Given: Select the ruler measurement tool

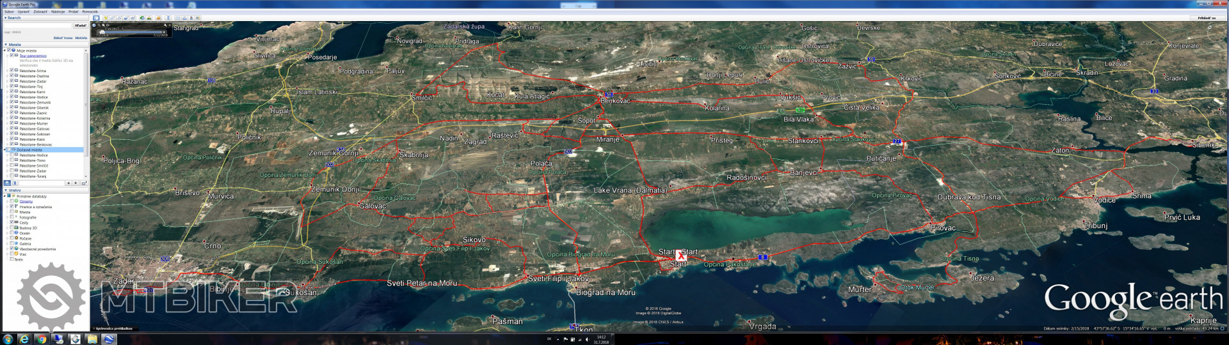Looking at the screenshot, I should coord(168,18).
